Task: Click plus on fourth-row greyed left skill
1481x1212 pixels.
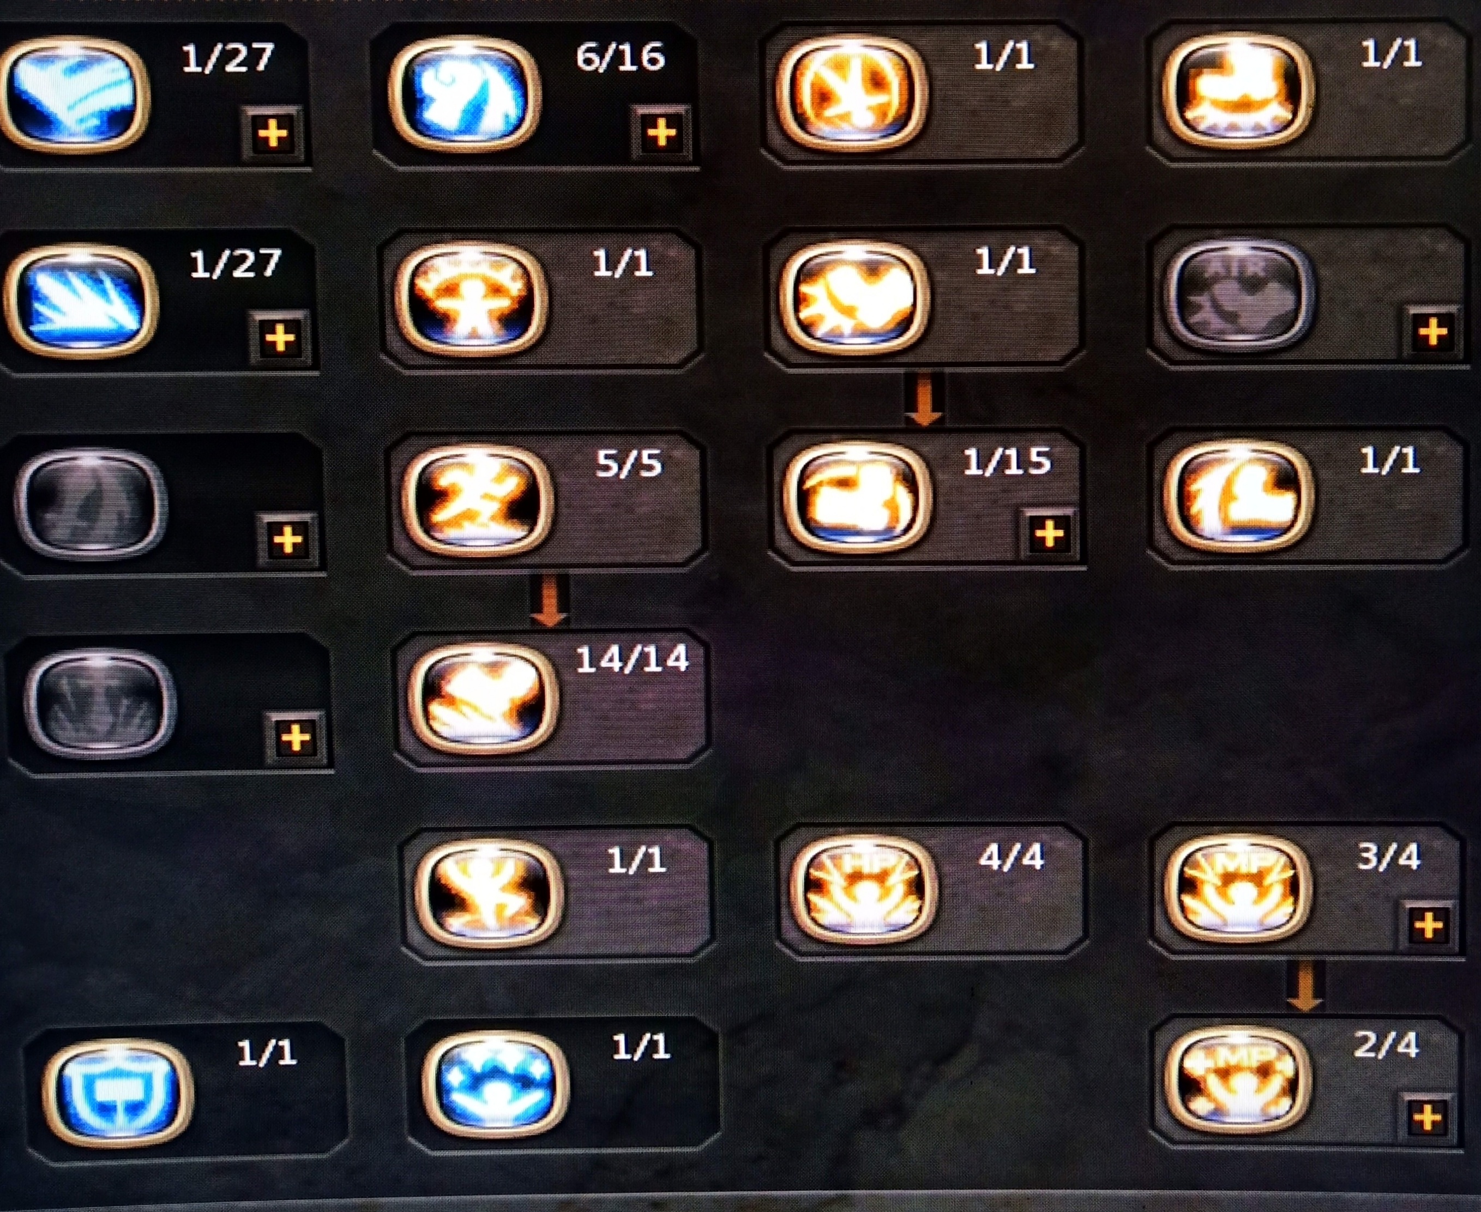Action: point(295,739)
